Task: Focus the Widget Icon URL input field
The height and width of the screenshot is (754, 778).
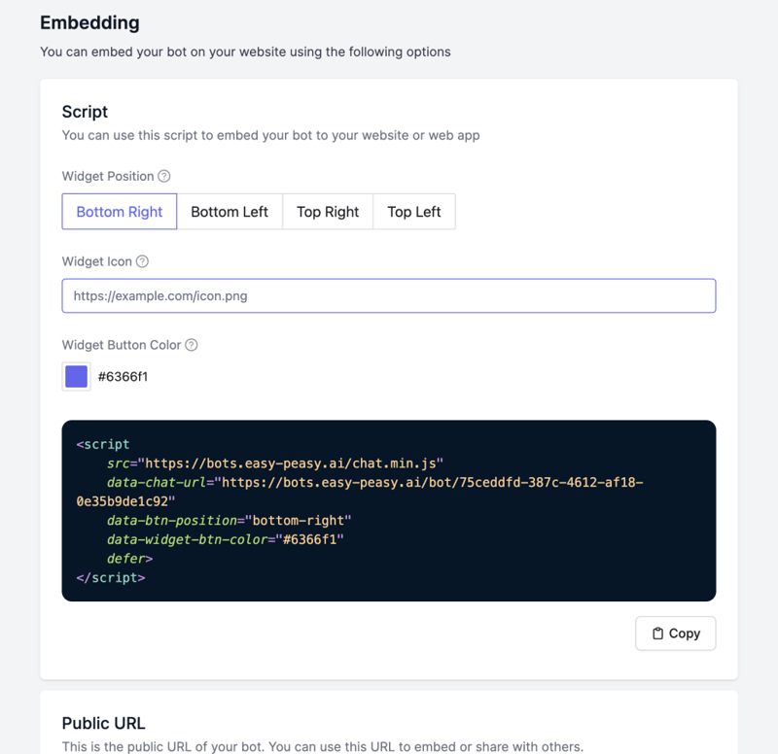Action: tap(389, 296)
